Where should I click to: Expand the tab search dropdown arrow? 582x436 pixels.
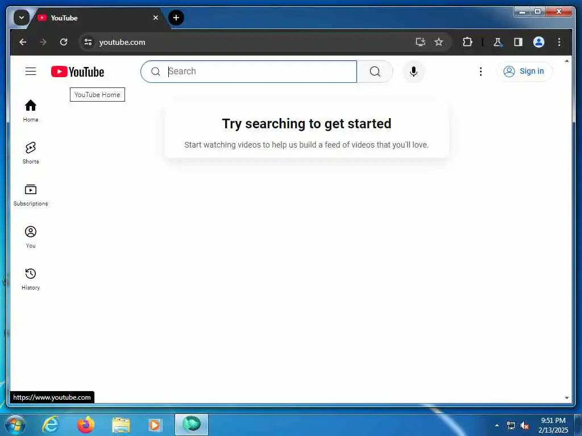pyautogui.click(x=22, y=18)
